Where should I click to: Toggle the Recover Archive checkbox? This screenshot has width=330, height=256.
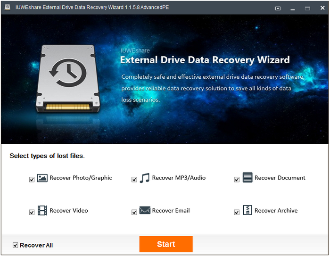[237, 212]
